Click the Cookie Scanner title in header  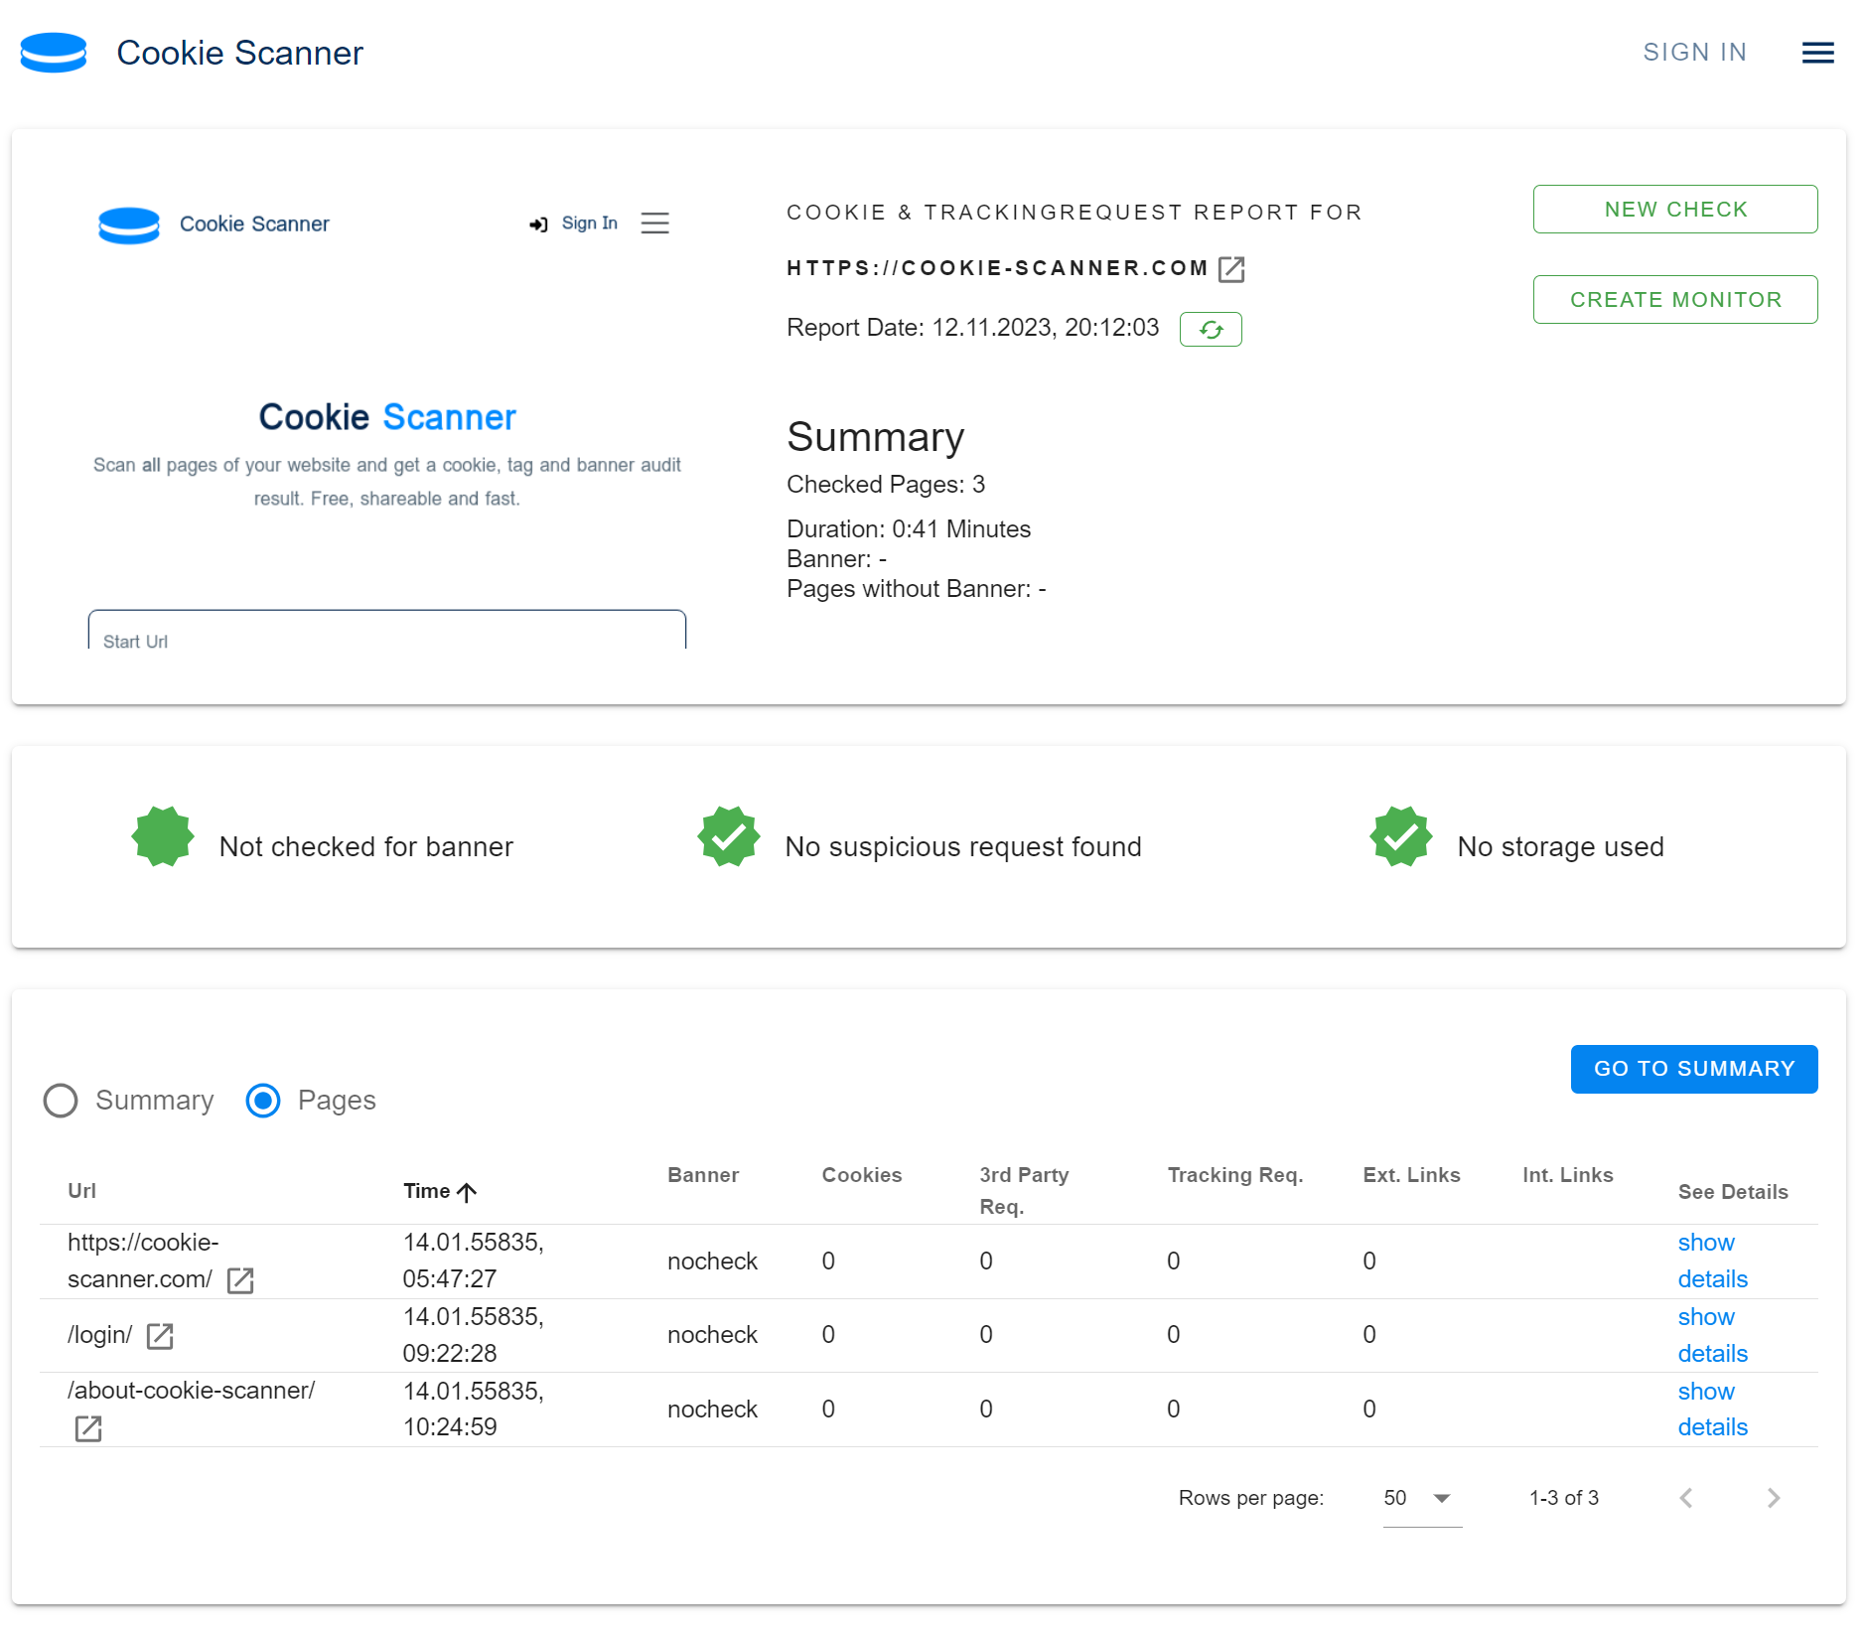pyautogui.click(x=240, y=53)
